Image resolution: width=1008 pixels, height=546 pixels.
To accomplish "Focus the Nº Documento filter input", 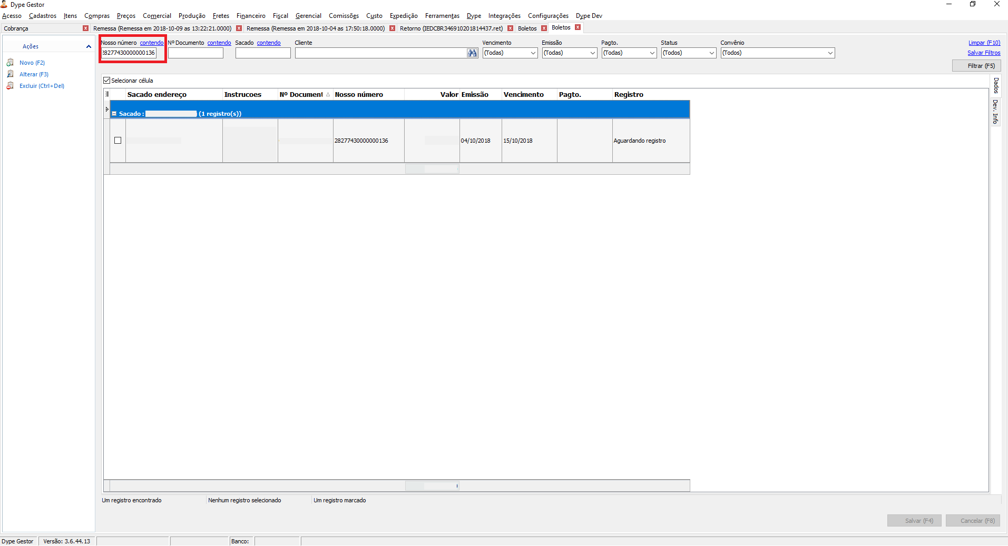I will pyautogui.click(x=195, y=53).
